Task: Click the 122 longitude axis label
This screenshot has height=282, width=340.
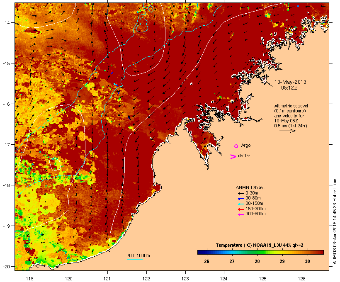Action: pos(146,279)
